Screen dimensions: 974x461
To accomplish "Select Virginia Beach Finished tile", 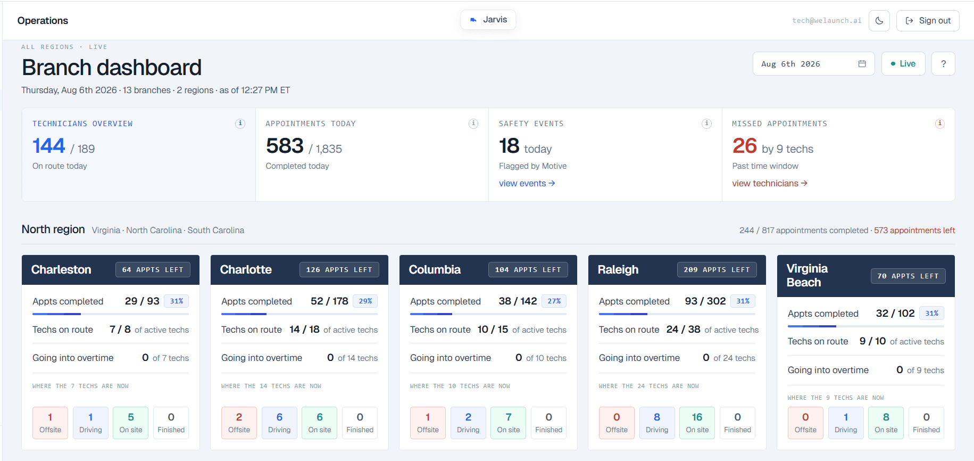I will coord(926,423).
